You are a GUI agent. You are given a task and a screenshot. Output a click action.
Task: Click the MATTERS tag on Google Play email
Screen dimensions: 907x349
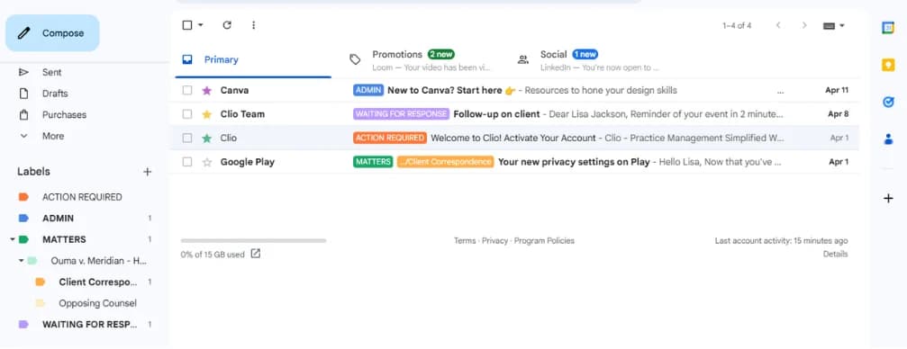click(373, 162)
